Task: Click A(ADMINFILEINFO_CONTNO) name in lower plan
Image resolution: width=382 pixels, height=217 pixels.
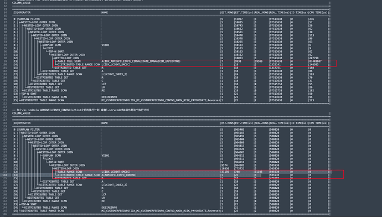Action: click(119, 175)
